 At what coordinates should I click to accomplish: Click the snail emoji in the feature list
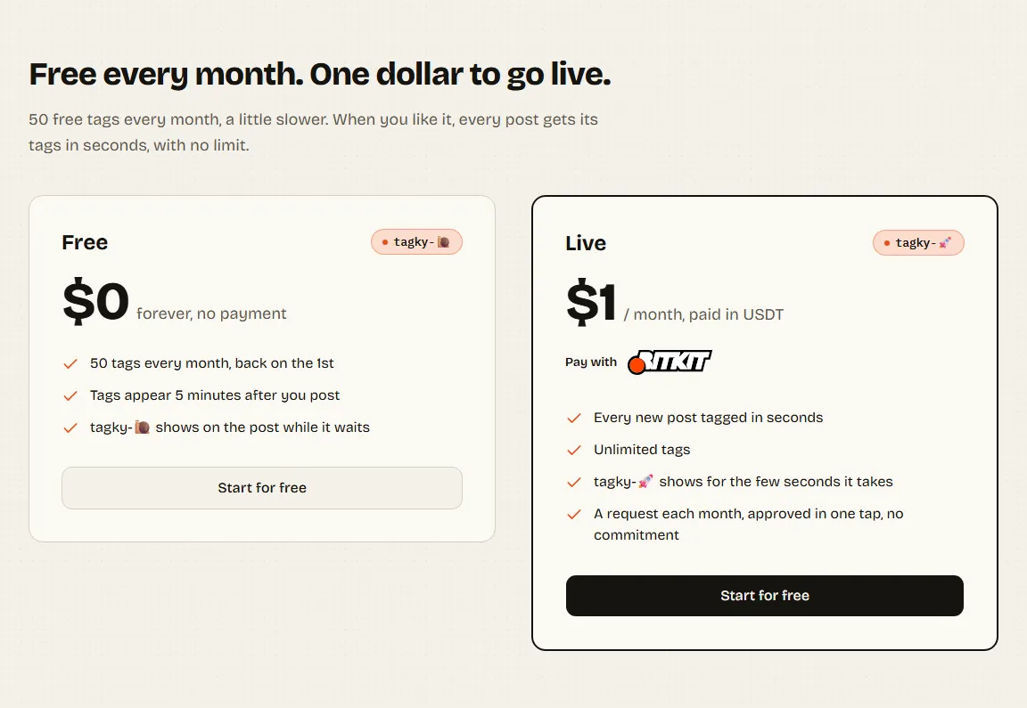[142, 427]
